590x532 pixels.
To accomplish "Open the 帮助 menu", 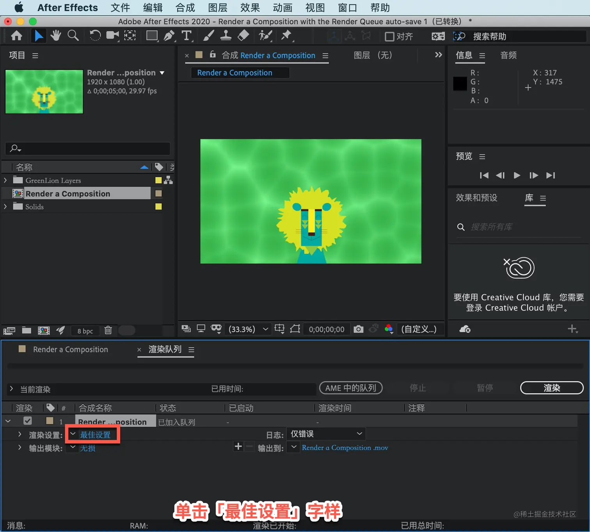I will click(x=380, y=7).
